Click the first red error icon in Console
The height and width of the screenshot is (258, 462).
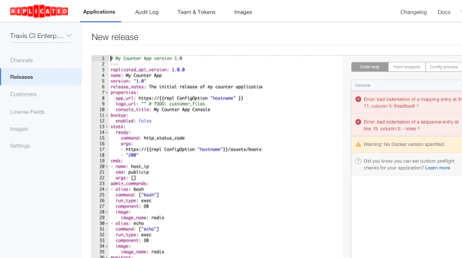coord(358,99)
